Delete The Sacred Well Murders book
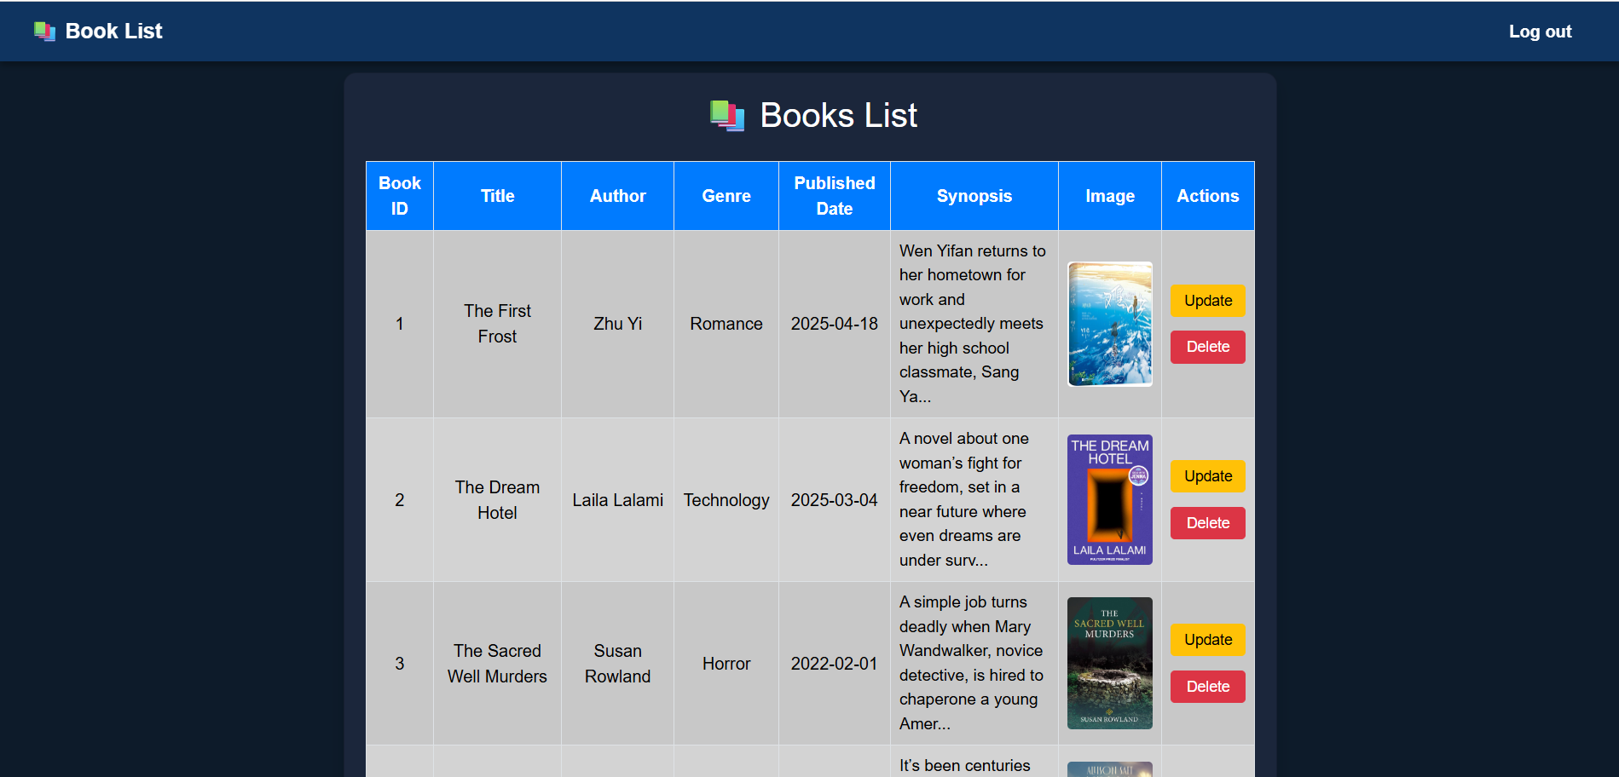 click(1208, 687)
